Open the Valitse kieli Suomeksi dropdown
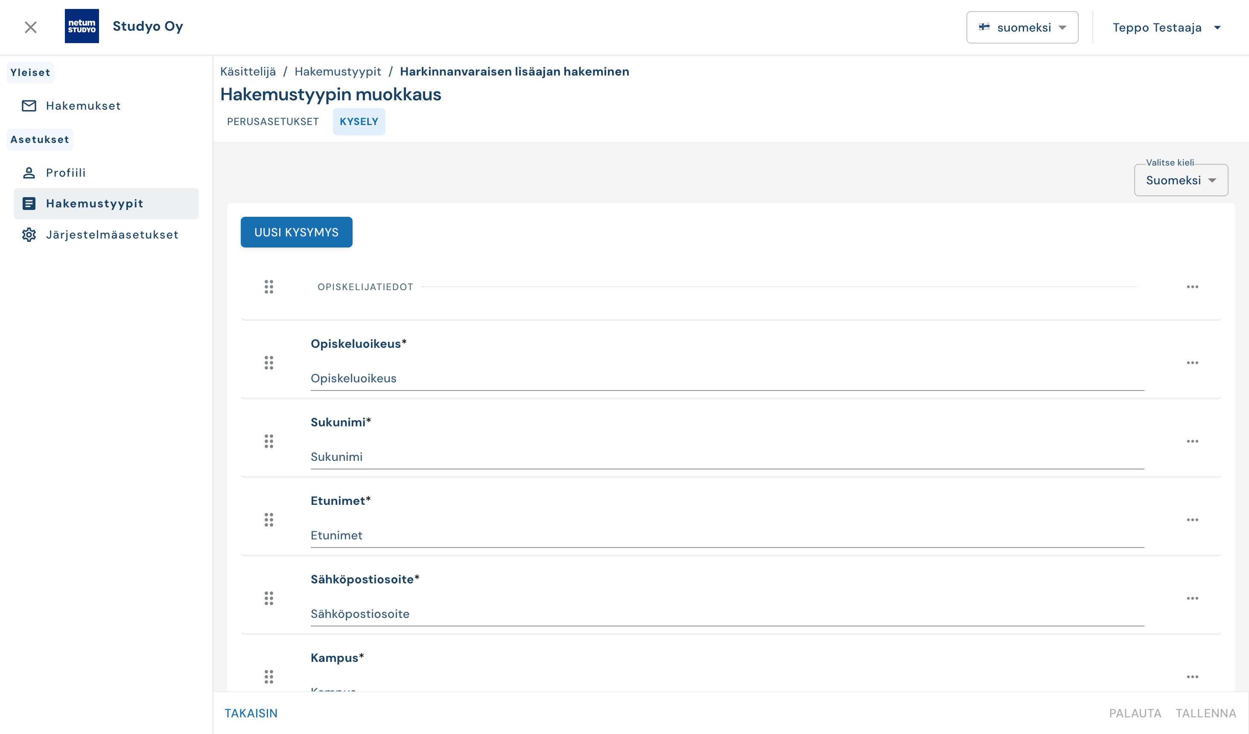The width and height of the screenshot is (1249, 734). (1181, 181)
